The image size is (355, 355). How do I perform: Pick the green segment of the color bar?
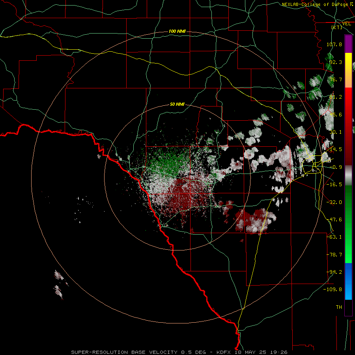[x=348, y=224]
